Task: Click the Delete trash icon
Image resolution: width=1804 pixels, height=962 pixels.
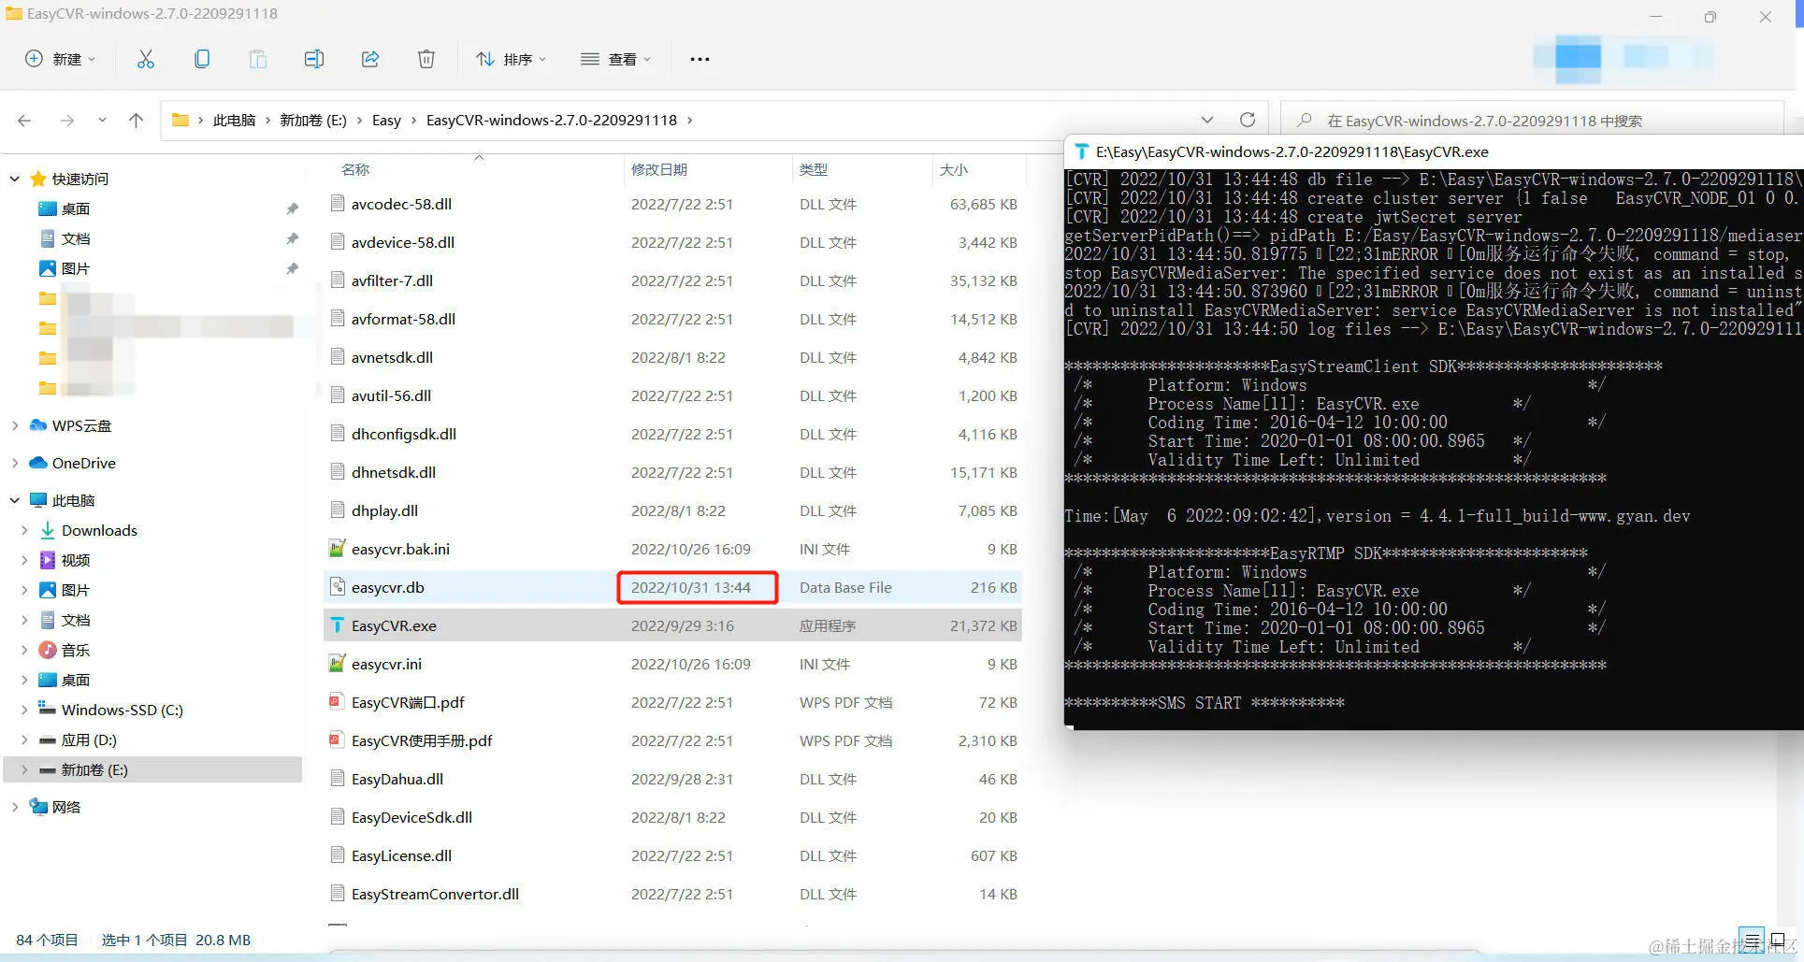Action: coord(426,59)
